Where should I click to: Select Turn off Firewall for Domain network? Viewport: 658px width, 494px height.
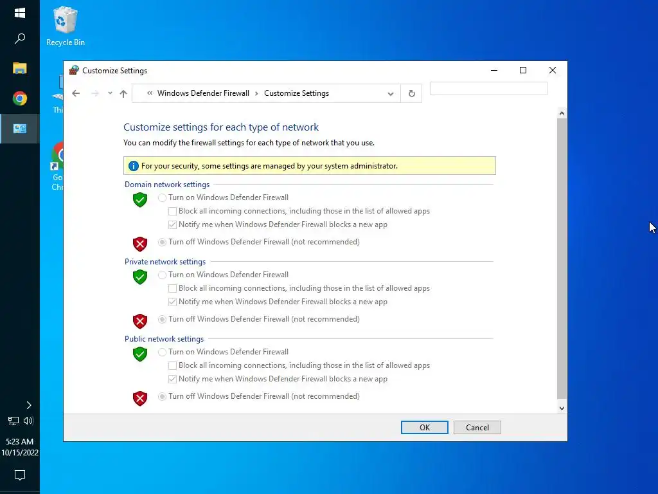pos(162,242)
